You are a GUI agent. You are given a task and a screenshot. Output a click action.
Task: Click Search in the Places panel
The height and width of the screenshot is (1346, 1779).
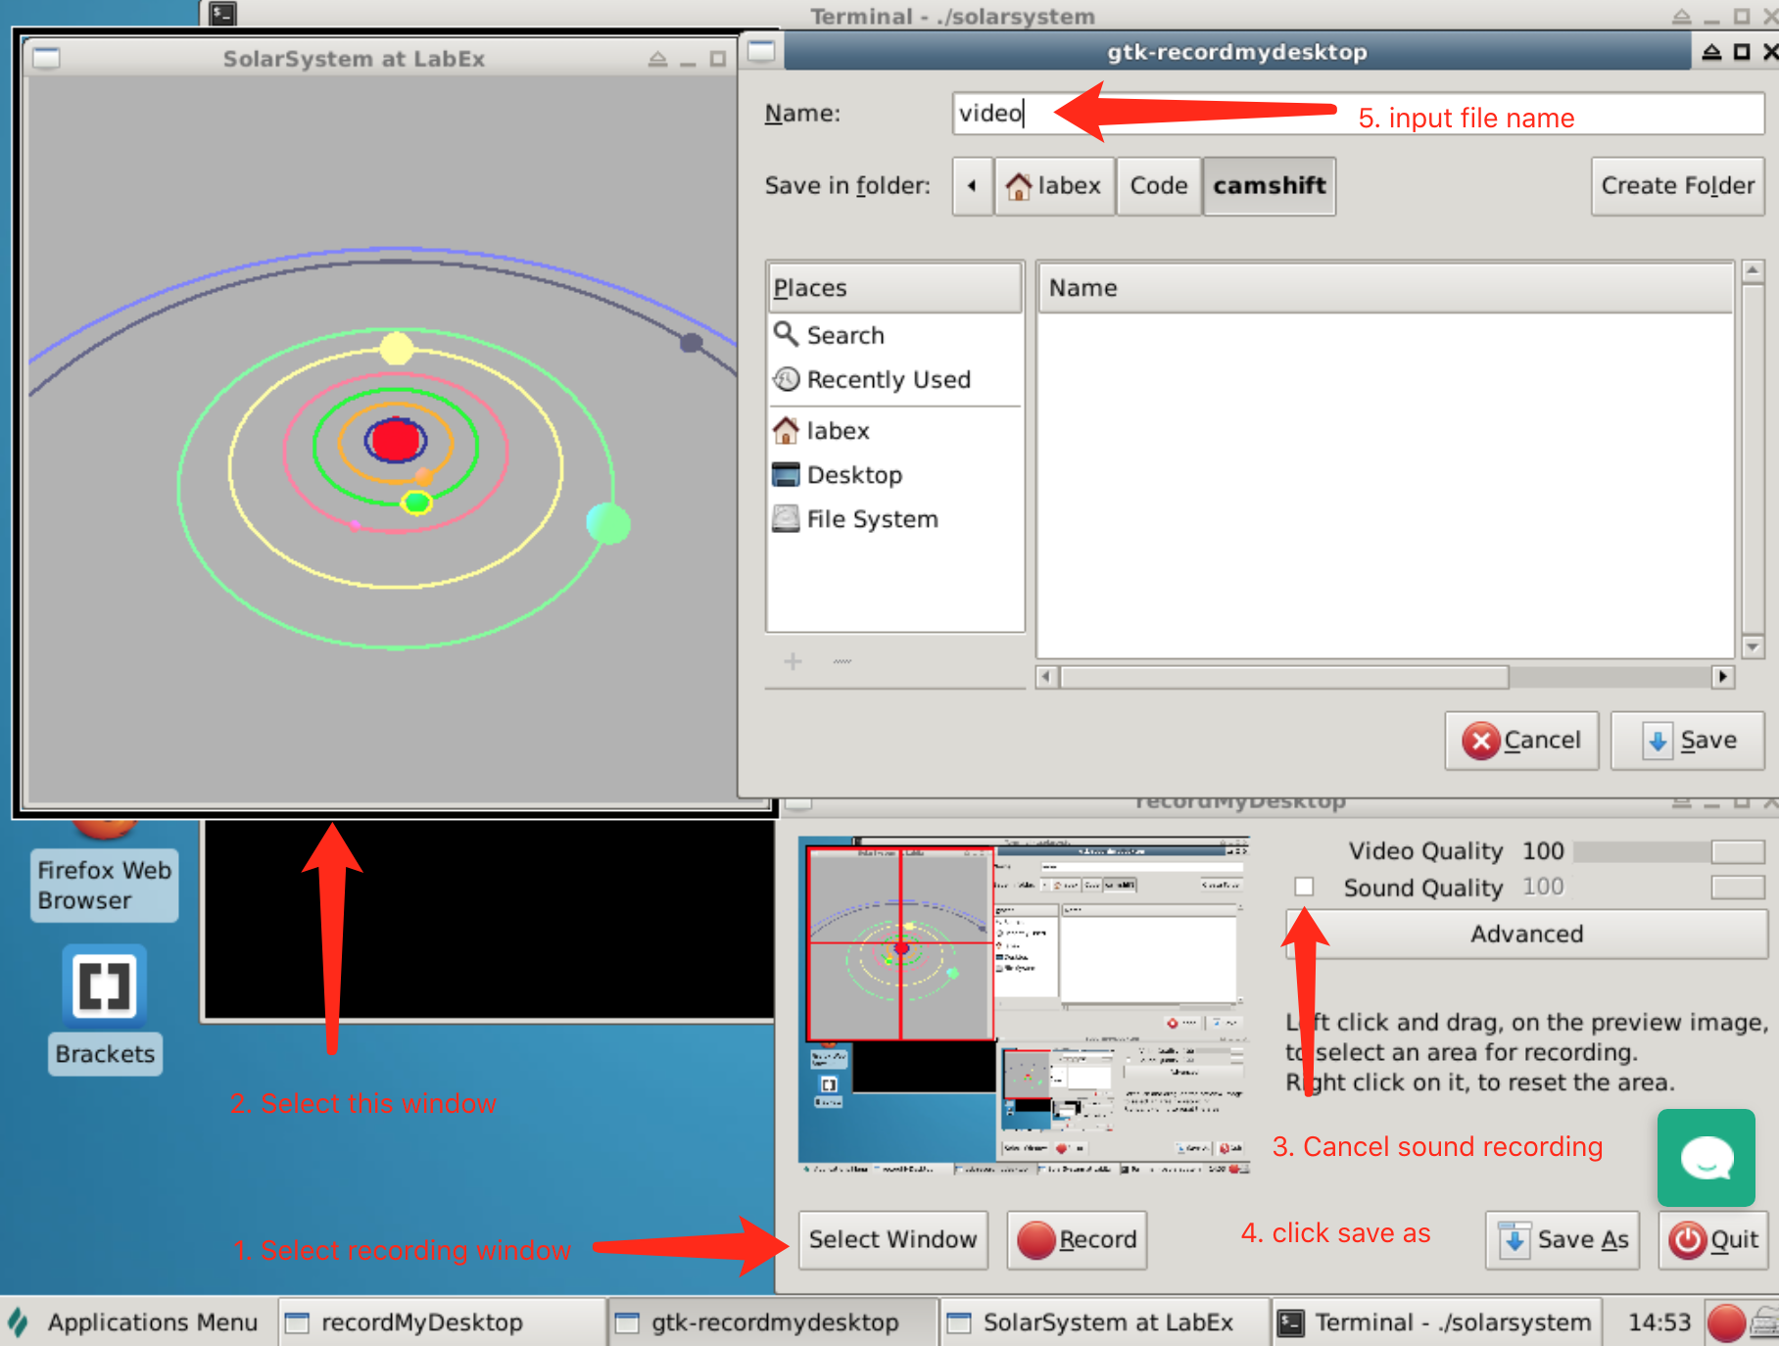pyautogui.click(x=844, y=335)
